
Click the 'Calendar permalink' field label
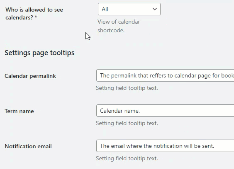tap(30, 76)
